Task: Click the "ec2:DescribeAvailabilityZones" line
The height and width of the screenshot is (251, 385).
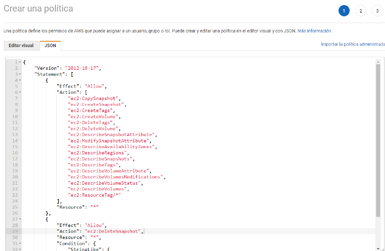Action: click(111, 147)
